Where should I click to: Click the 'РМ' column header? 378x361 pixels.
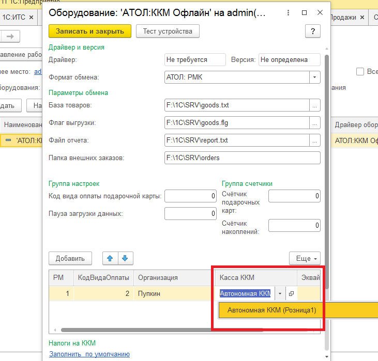click(61, 278)
